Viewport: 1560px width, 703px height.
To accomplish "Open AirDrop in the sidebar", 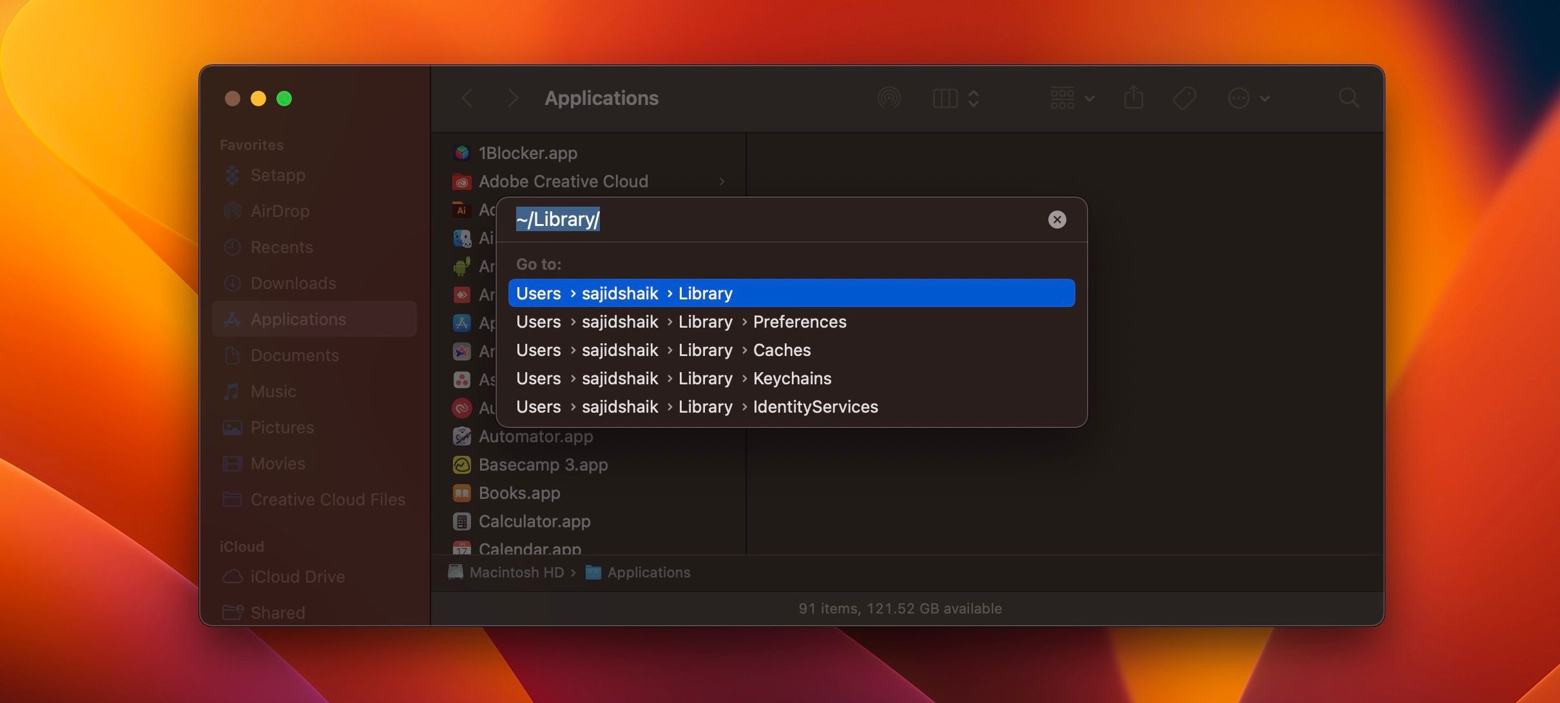I will pyautogui.click(x=314, y=211).
